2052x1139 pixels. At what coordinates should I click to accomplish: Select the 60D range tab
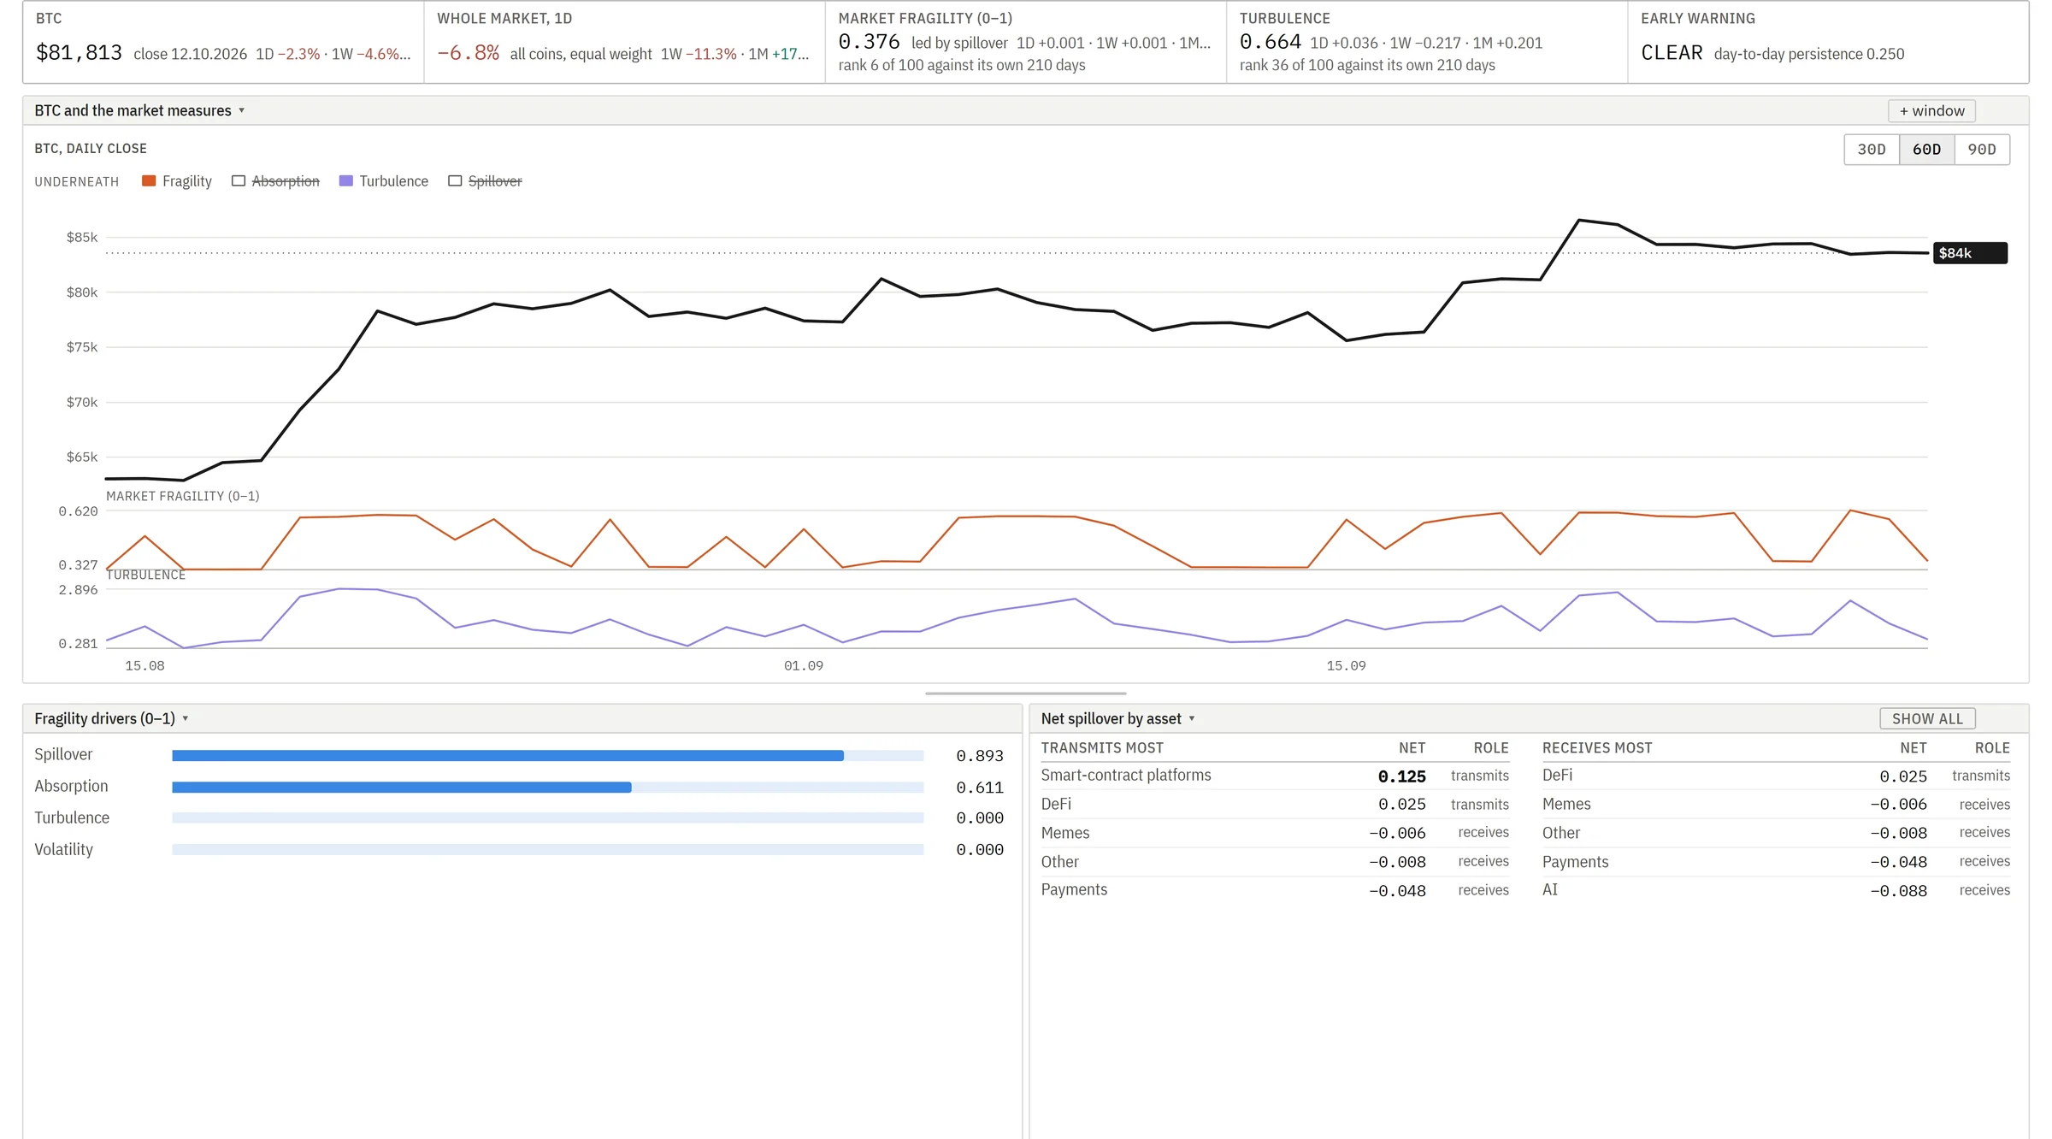[1926, 150]
